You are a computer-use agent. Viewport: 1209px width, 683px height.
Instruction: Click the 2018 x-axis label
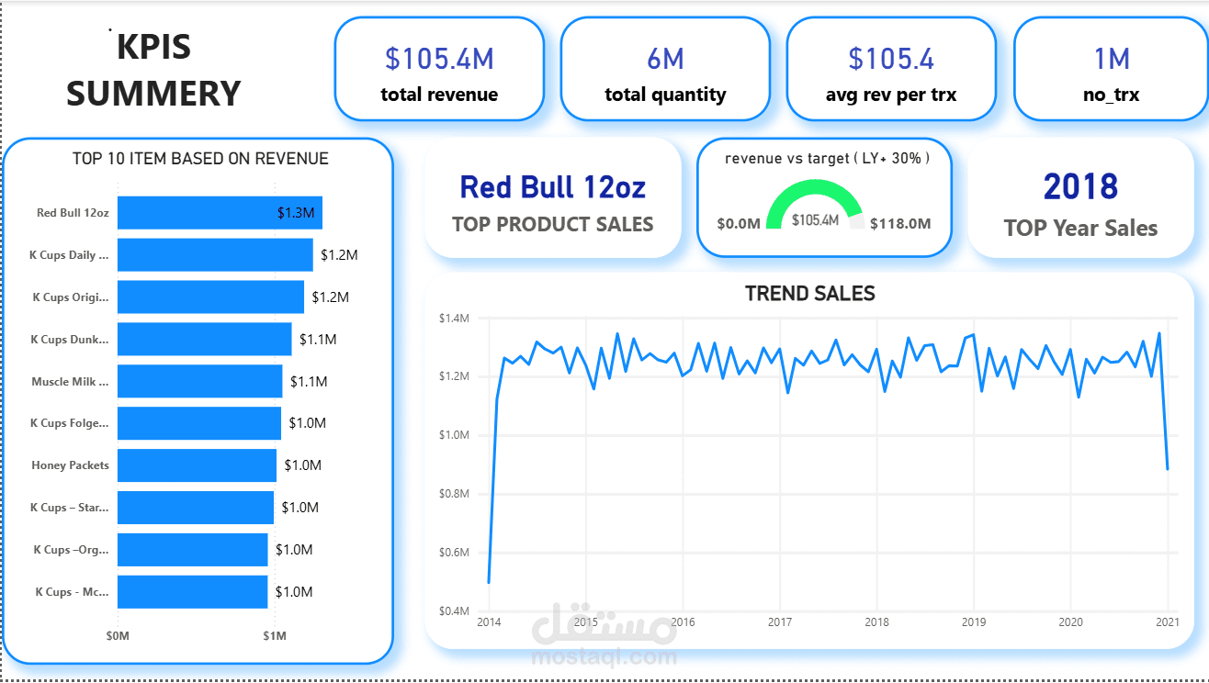click(x=876, y=622)
